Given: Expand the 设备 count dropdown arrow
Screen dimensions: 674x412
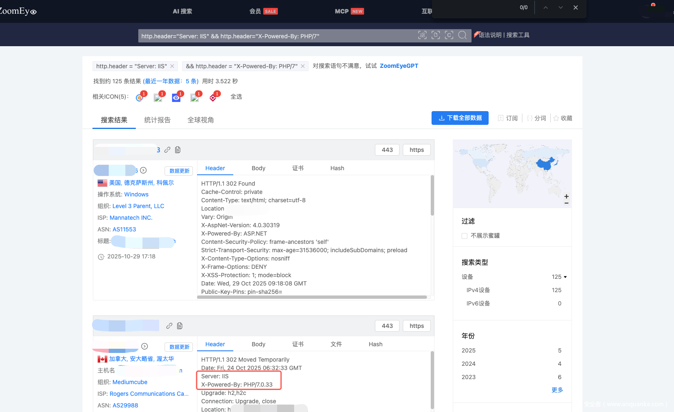Looking at the screenshot, I should click(565, 277).
